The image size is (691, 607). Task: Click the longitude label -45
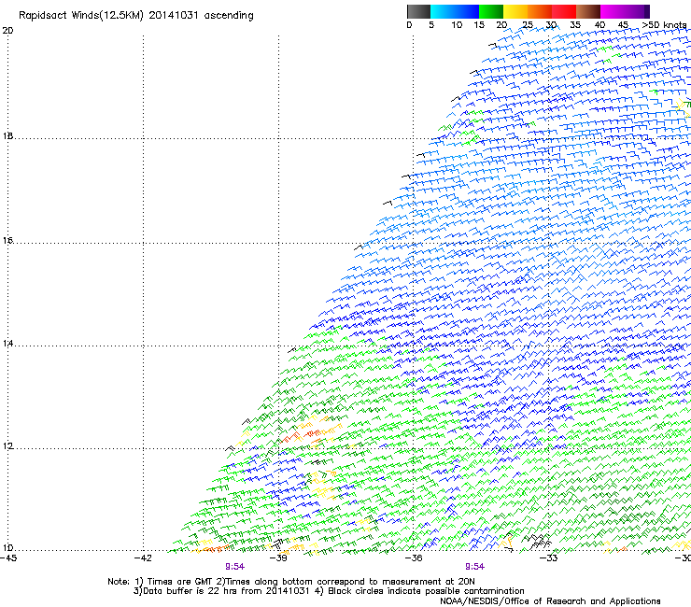(x=8, y=558)
